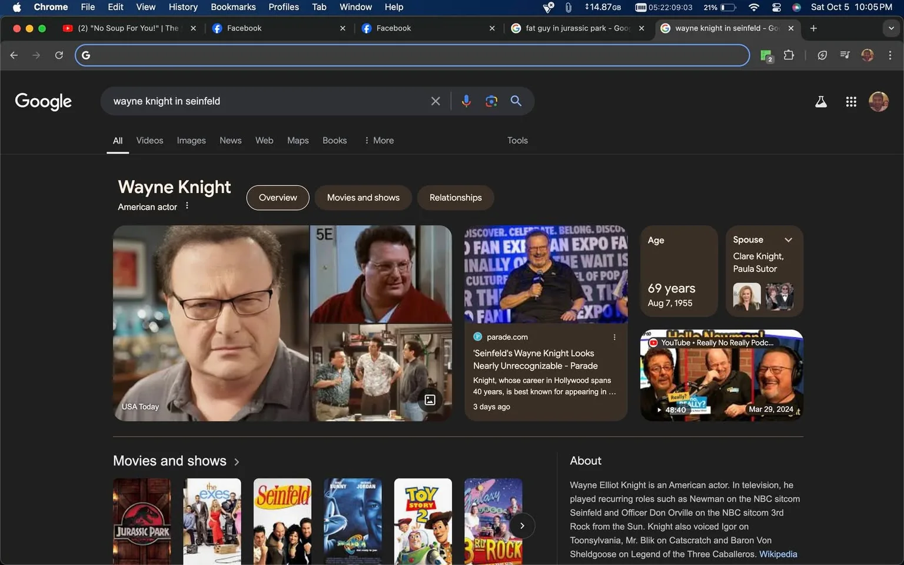Image resolution: width=904 pixels, height=565 pixels.
Task: Close the 'wayne knight in seinfeld' tab
Action: click(x=791, y=28)
